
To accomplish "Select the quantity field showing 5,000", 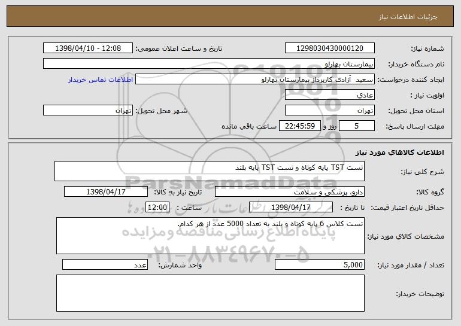I will click(x=320, y=264).
